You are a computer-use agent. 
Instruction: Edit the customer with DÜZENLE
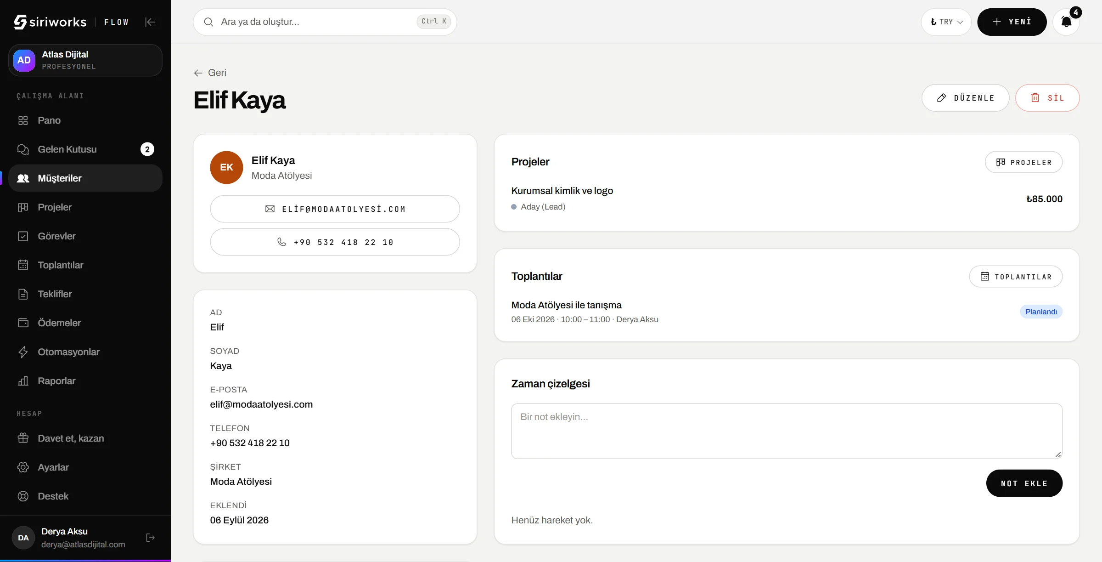965,97
